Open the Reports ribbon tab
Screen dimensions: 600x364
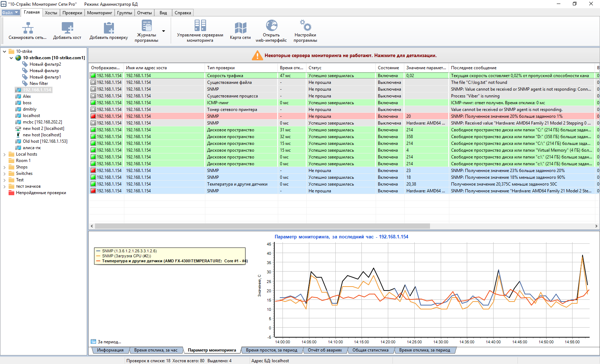tap(144, 13)
